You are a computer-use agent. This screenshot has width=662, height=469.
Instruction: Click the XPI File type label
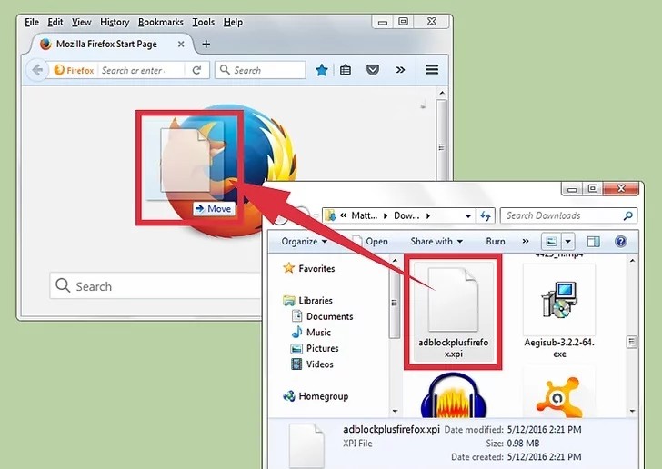click(x=357, y=444)
